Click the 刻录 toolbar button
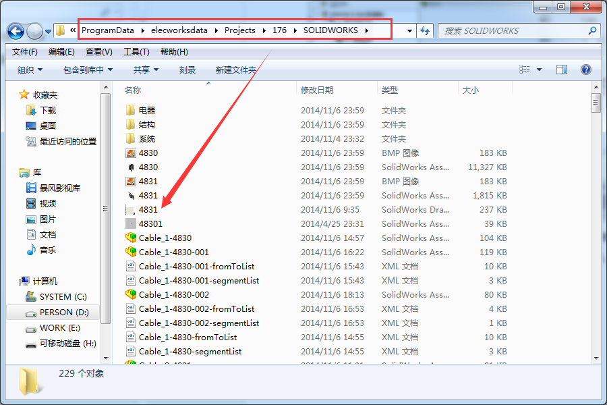 (x=187, y=70)
